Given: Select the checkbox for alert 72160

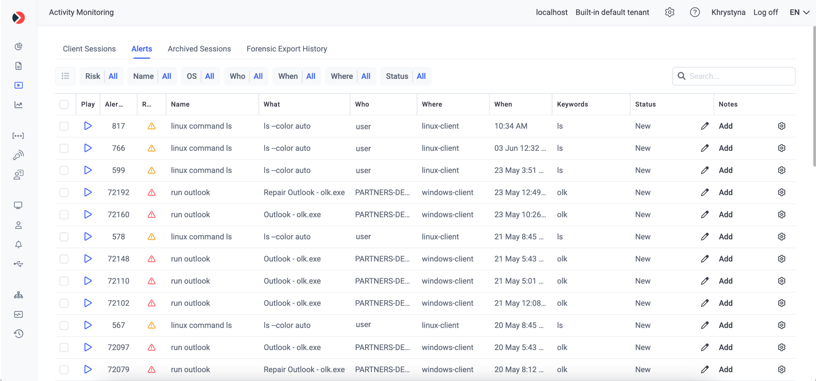Looking at the screenshot, I should 64,214.
